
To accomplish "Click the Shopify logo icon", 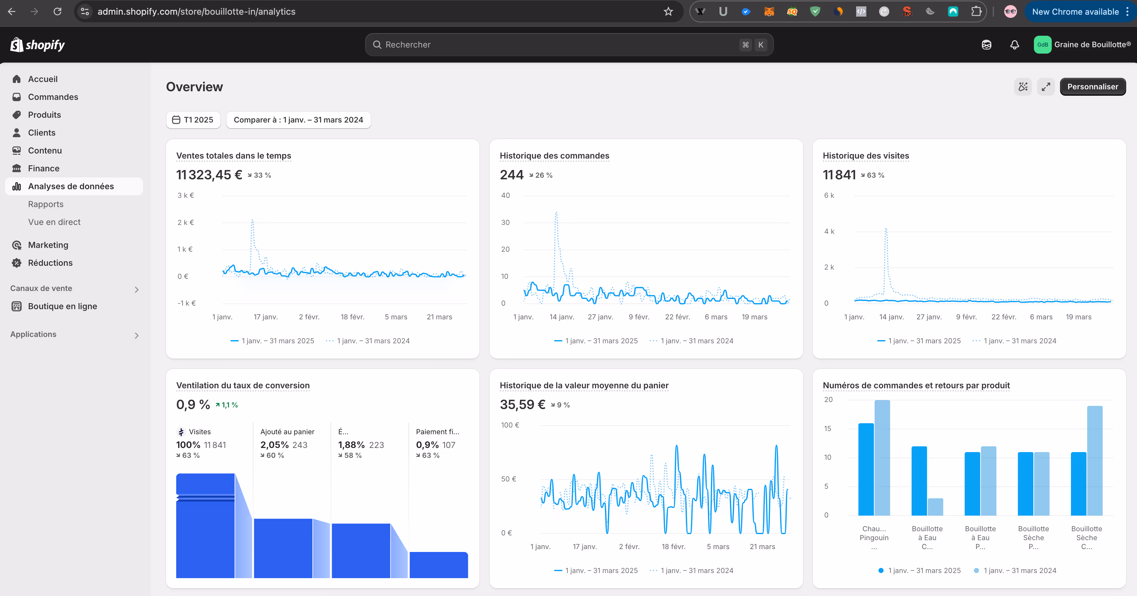I will pyautogui.click(x=17, y=45).
